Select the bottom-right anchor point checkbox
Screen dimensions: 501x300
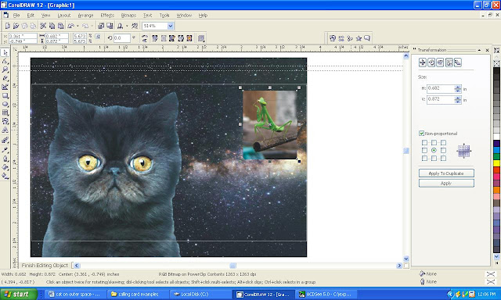click(443, 158)
